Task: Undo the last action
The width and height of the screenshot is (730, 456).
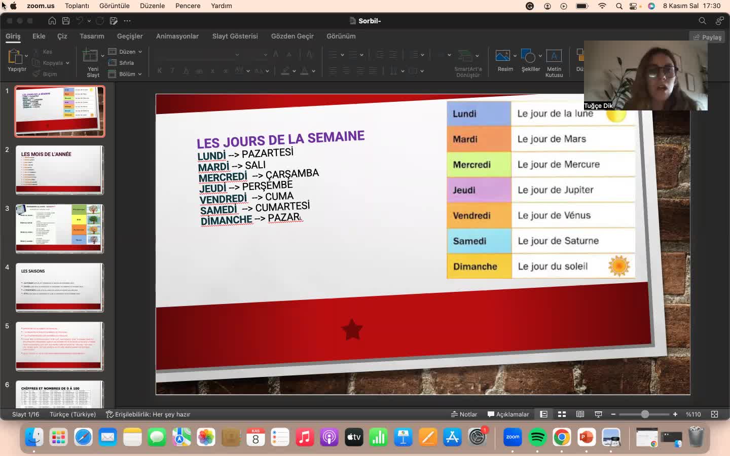Action: [80, 21]
